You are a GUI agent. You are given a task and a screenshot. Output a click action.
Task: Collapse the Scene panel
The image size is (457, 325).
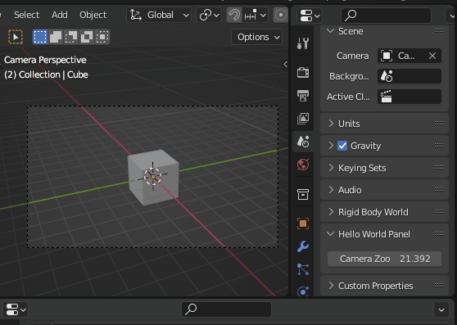(331, 31)
